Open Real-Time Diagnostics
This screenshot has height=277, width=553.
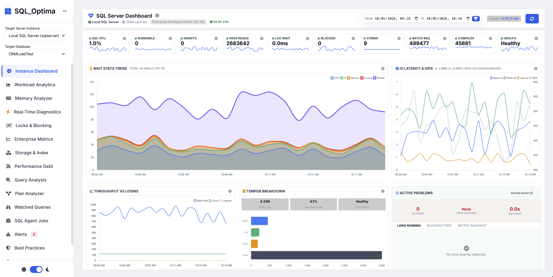click(37, 112)
